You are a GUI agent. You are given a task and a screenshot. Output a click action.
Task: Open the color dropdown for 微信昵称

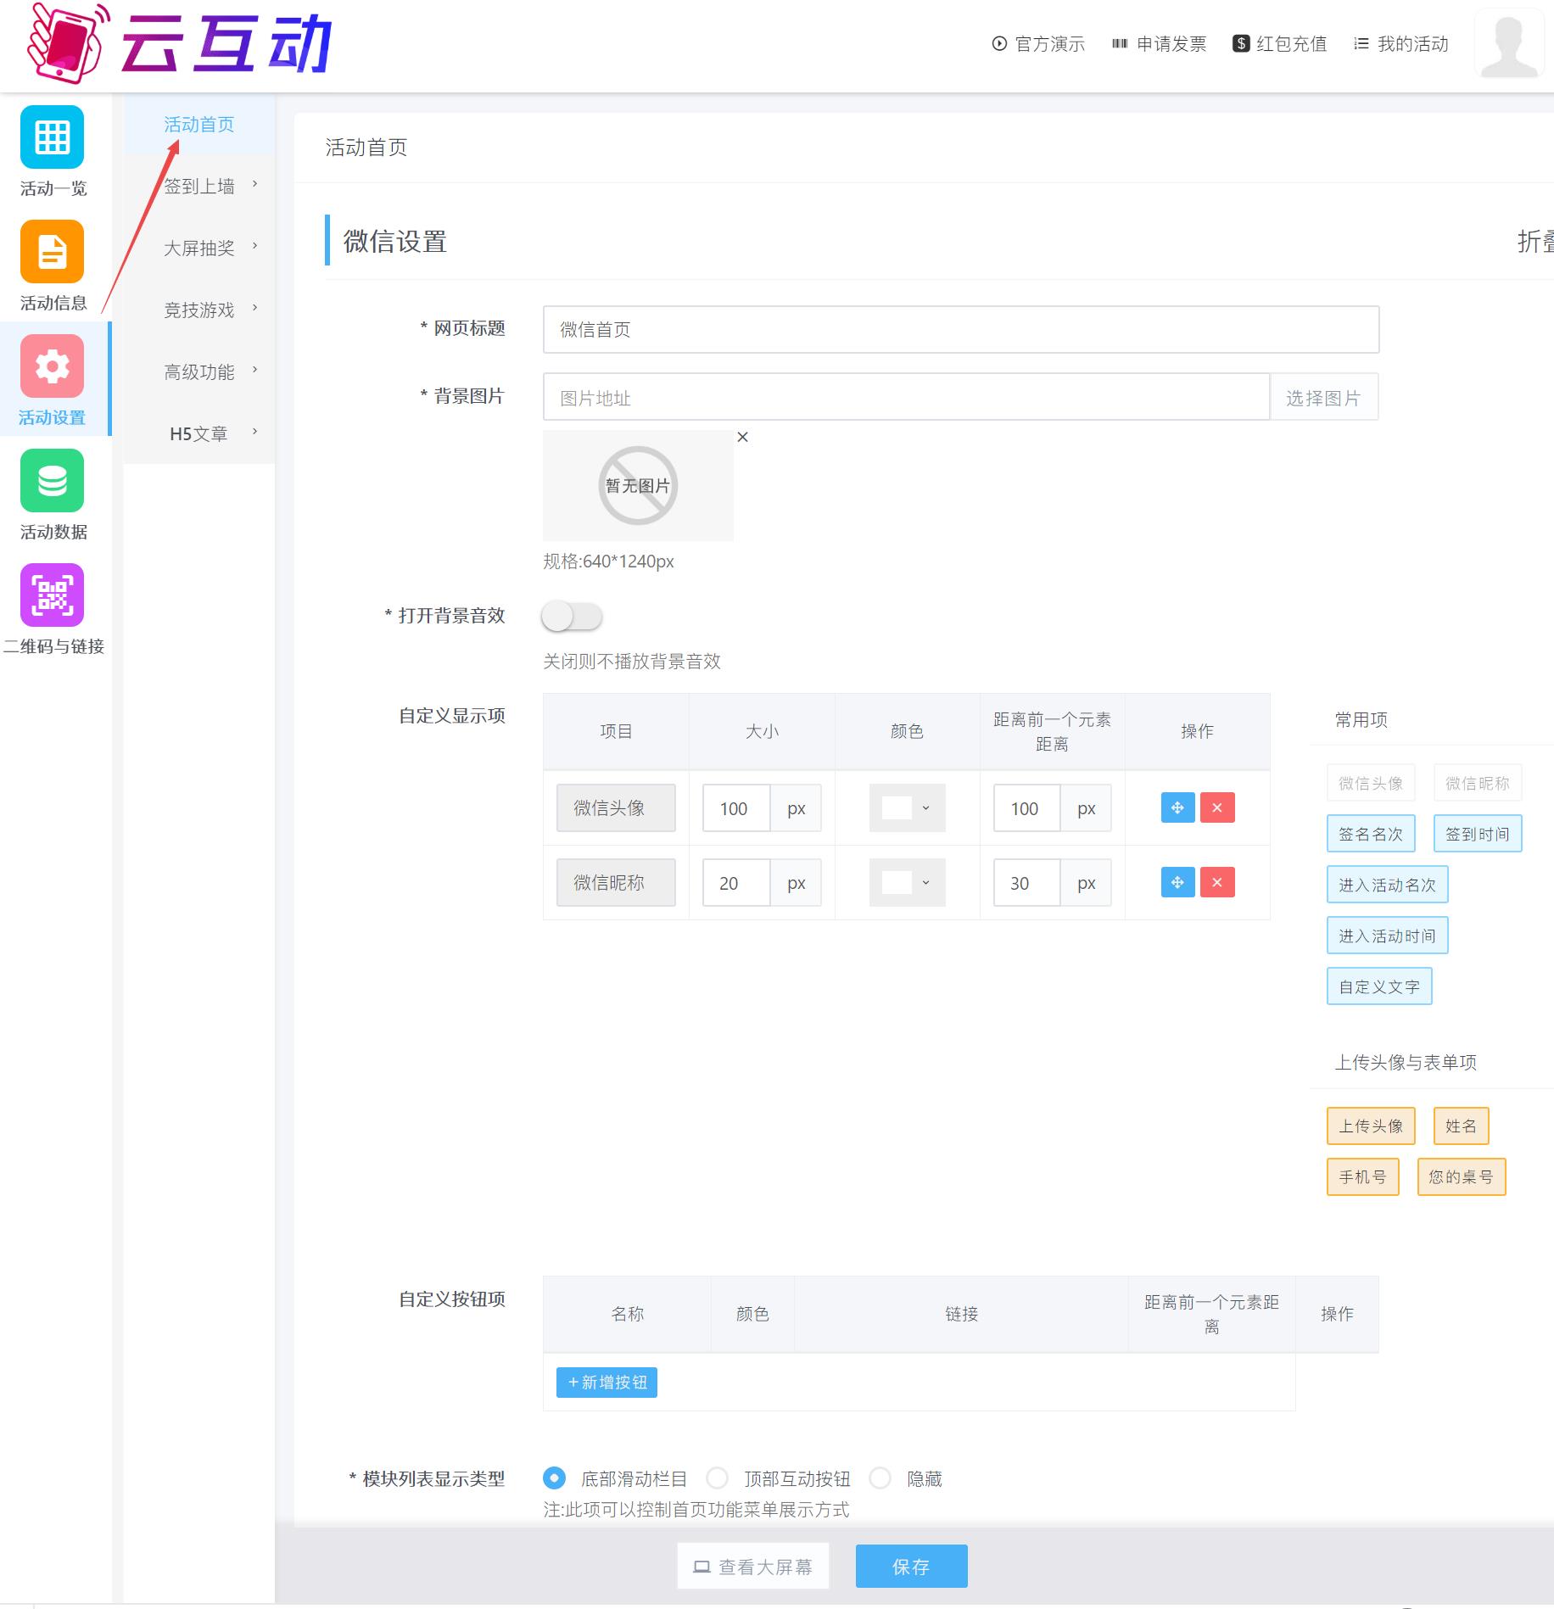(907, 883)
